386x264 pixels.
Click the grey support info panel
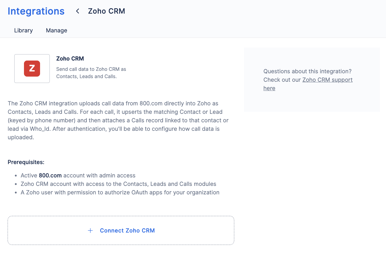tap(312, 80)
